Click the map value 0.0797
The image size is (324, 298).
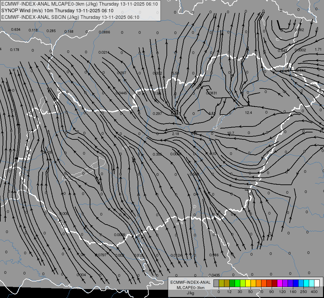(x=101, y=255)
